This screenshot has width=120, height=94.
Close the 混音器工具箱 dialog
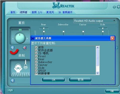click(x=112, y=38)
